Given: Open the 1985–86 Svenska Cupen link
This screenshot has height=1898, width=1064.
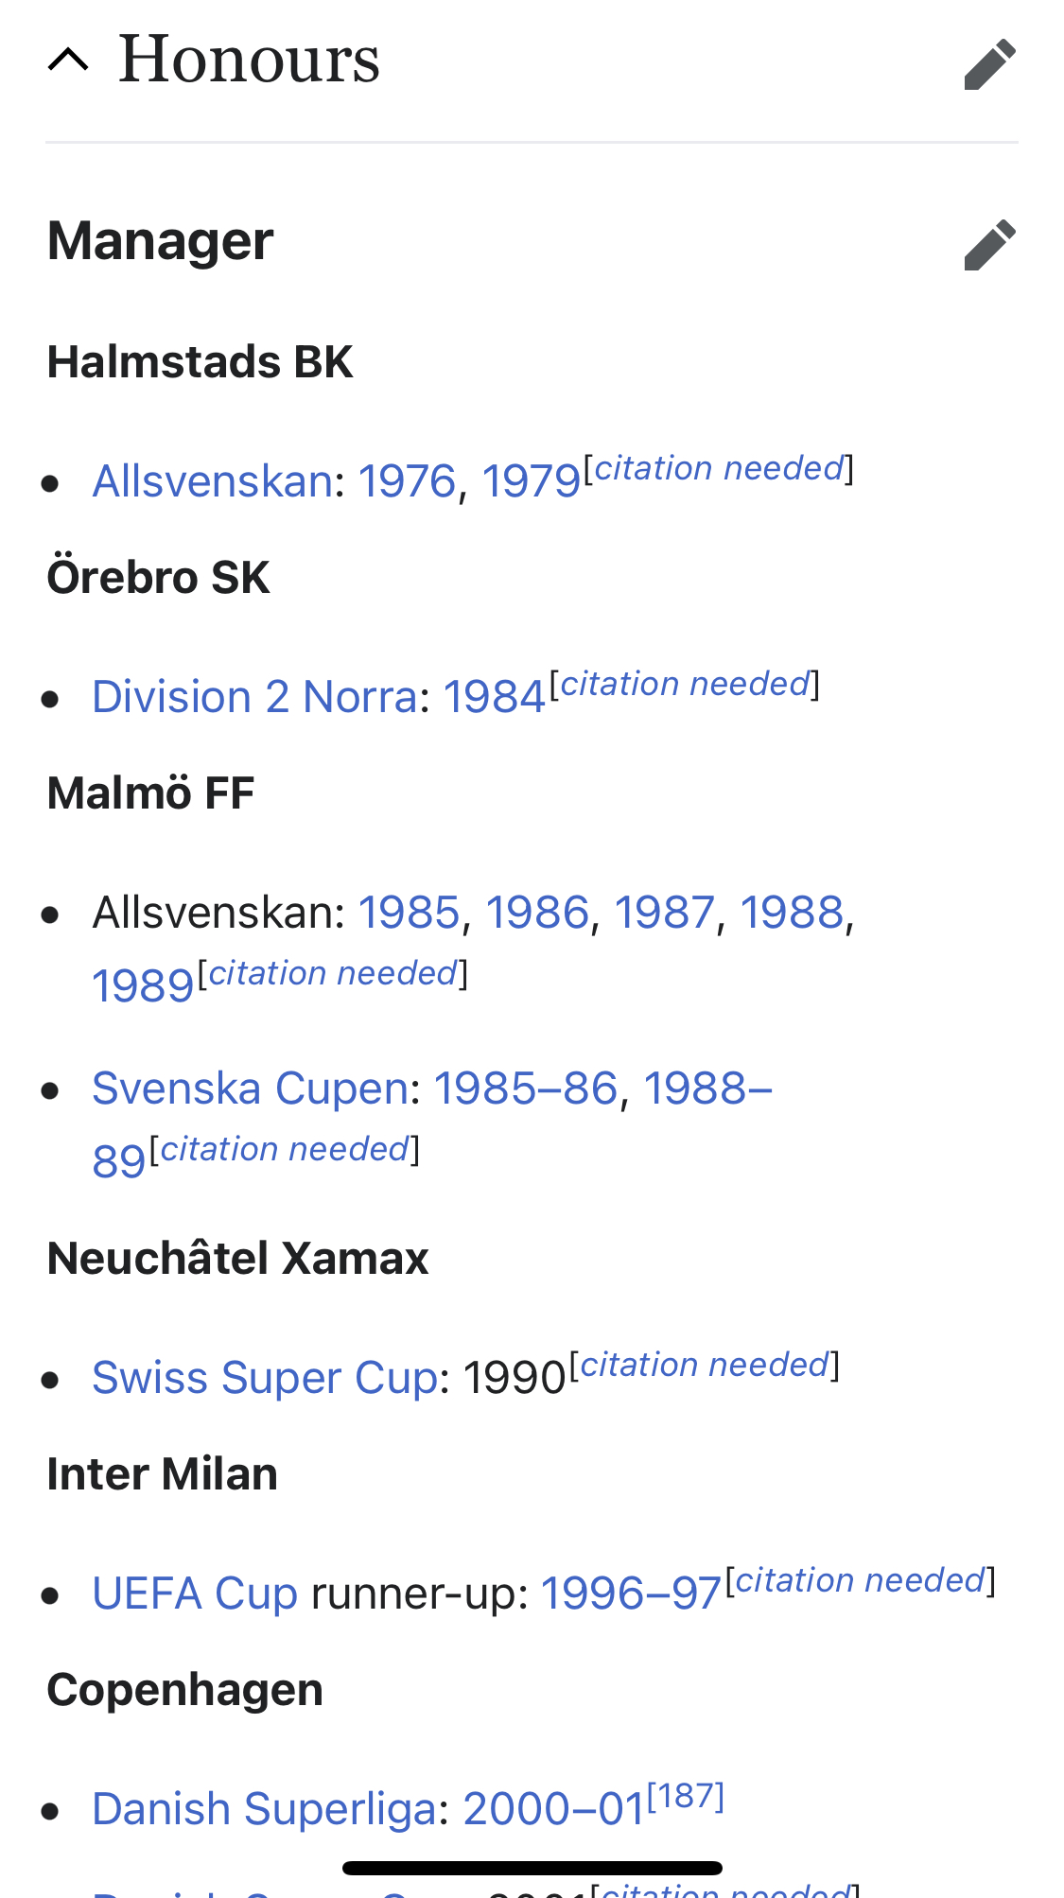Looking at the screenshot, I should (526, 1088).
